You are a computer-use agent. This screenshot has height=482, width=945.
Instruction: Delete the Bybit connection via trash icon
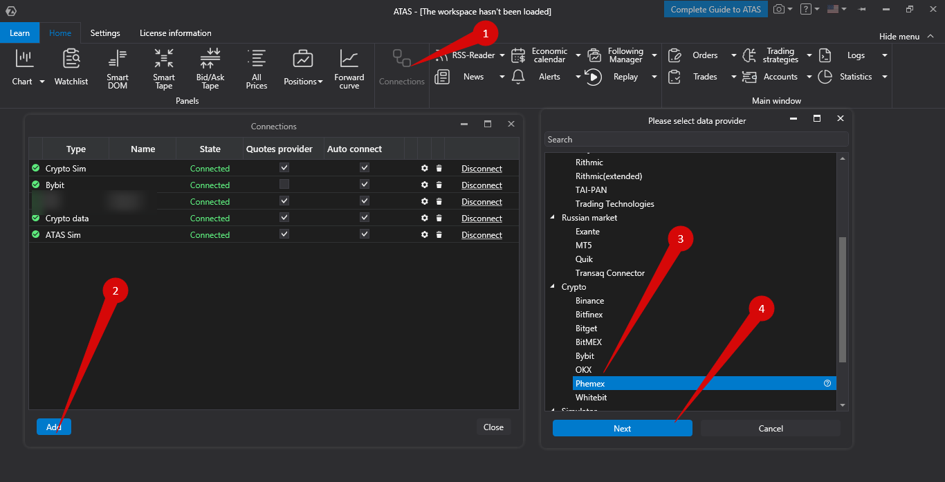pyautogui.click(x=439, y=185)
